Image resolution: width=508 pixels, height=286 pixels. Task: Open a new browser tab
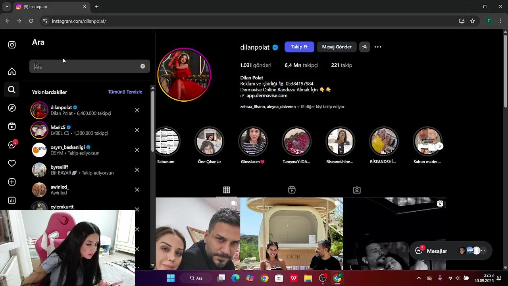point(97,7)
